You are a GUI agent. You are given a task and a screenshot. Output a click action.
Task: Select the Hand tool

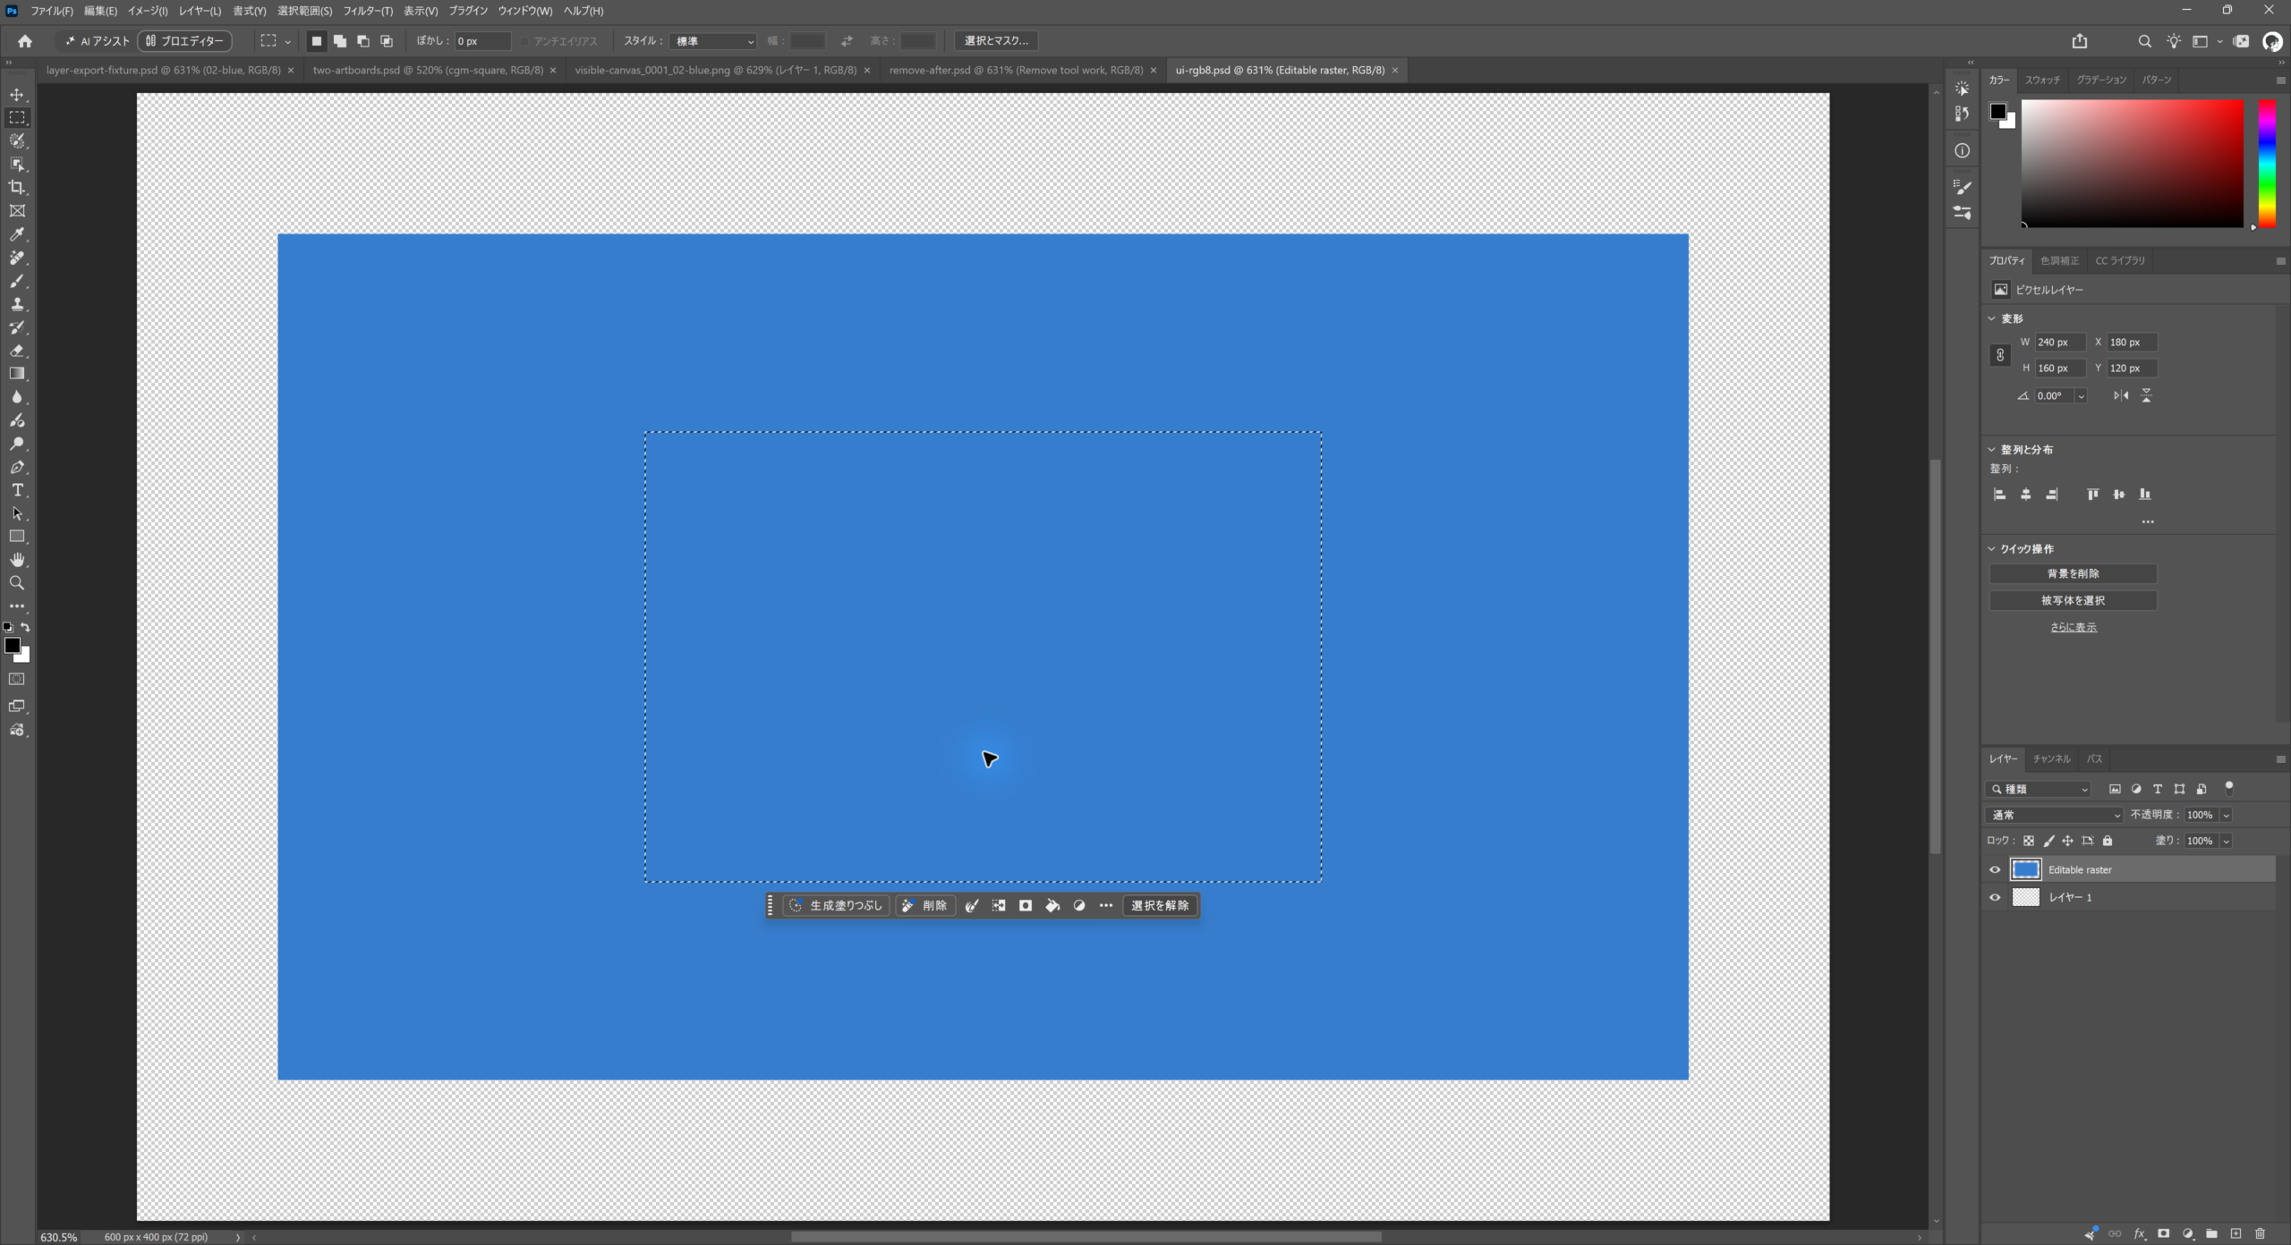point(17,560)
